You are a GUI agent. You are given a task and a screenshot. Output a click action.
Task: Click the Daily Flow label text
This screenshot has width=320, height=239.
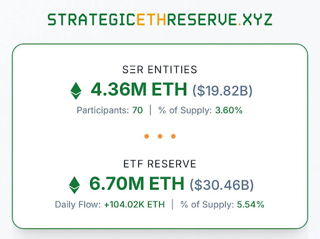point(77,205)
